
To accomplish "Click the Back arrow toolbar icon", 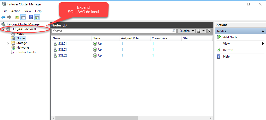I will click(3, 17).
